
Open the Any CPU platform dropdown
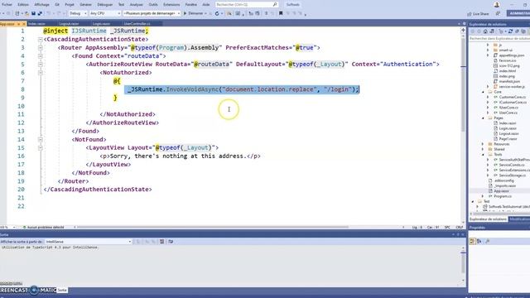(105, 13)
